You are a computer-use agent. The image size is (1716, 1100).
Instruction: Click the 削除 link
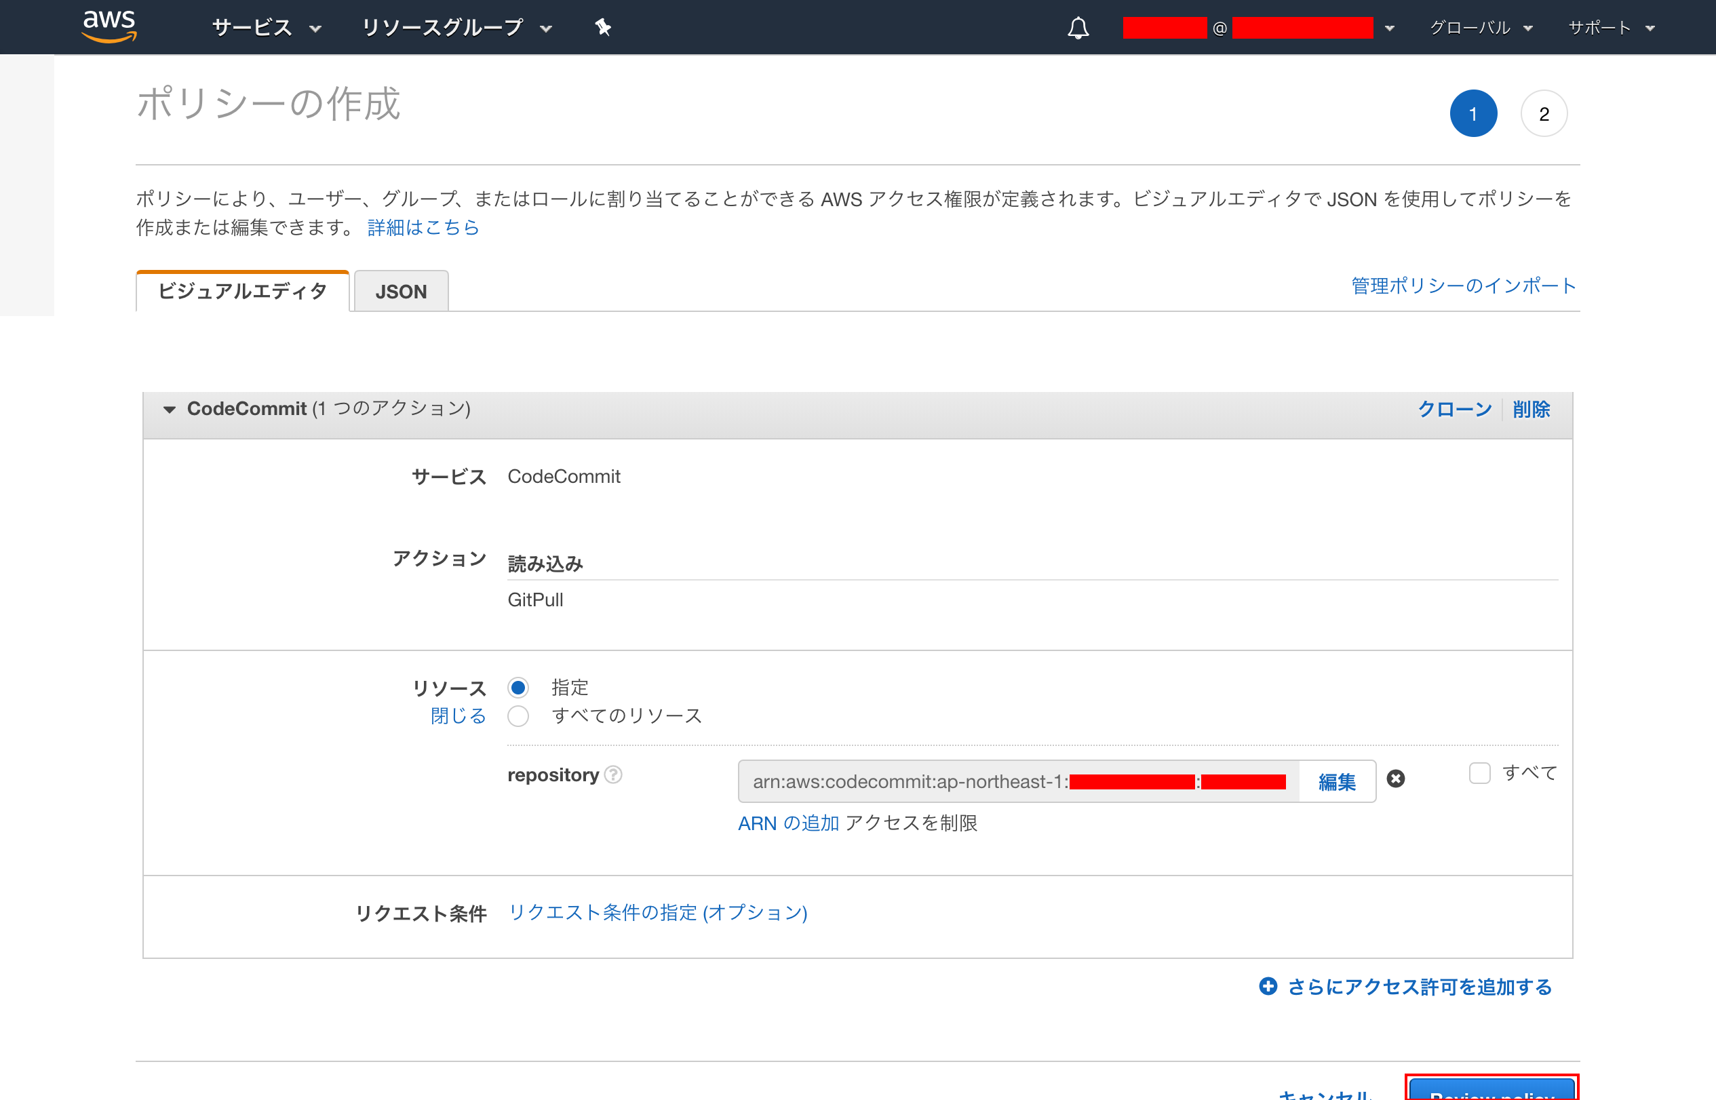tap(1531, 410)
